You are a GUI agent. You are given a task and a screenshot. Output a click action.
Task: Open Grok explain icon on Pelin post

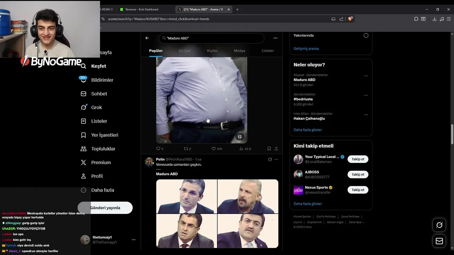coord(270,159)
